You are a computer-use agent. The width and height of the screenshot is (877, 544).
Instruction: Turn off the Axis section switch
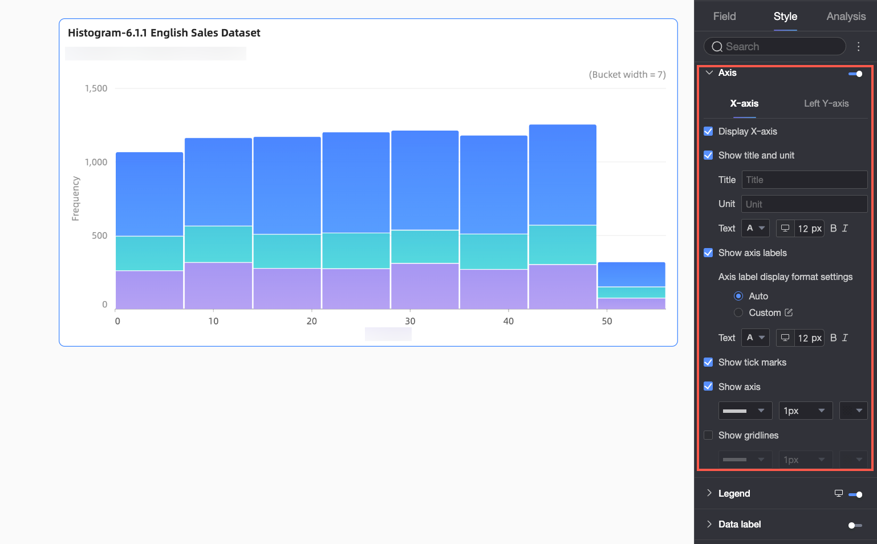pos(855,74)
